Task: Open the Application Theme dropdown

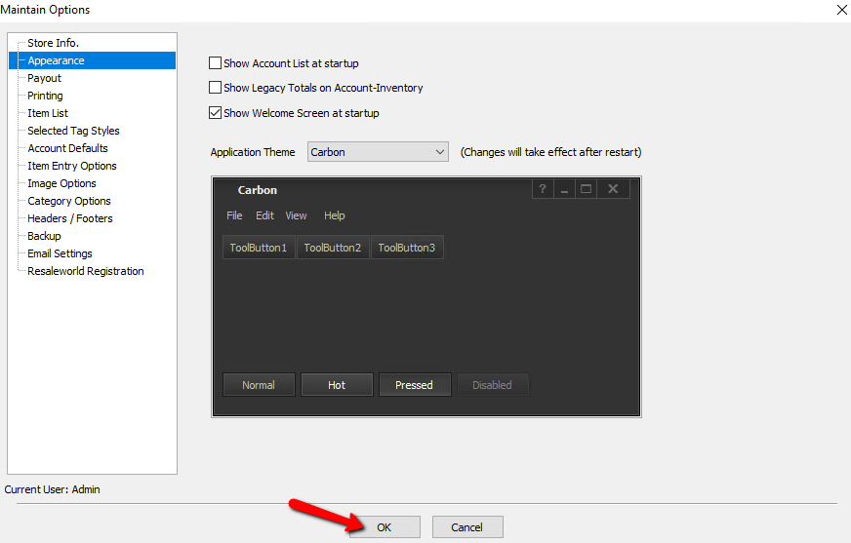Action: [378, 152]
